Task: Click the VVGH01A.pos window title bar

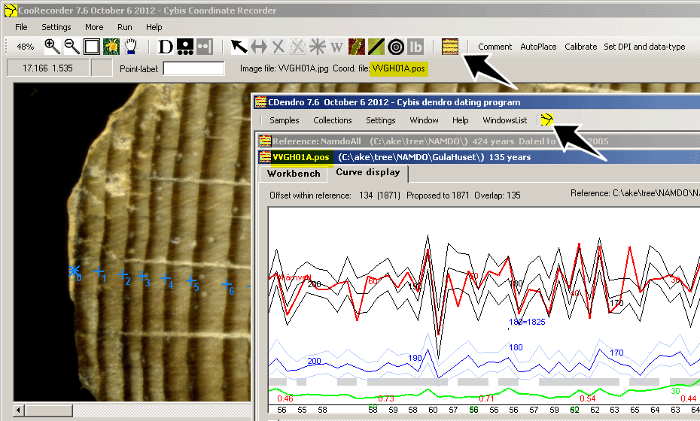Action: [479, 157]
